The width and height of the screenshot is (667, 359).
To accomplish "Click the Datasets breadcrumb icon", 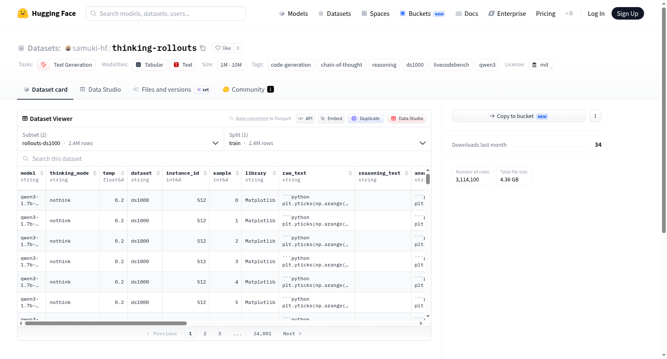I will (x=21, y=48).
